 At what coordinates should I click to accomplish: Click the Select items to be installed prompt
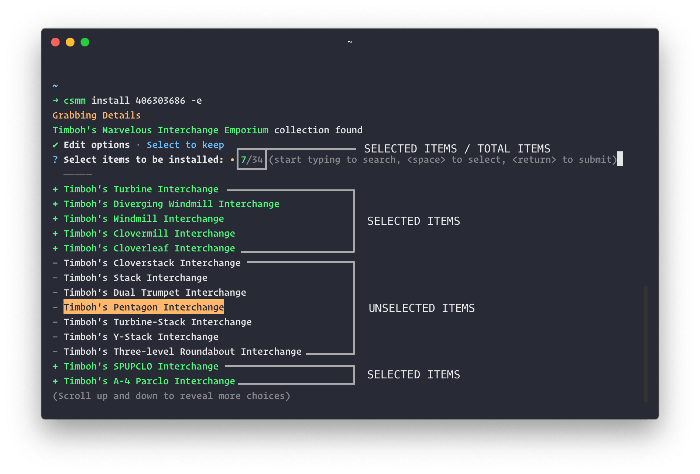[x=144, y=159]
